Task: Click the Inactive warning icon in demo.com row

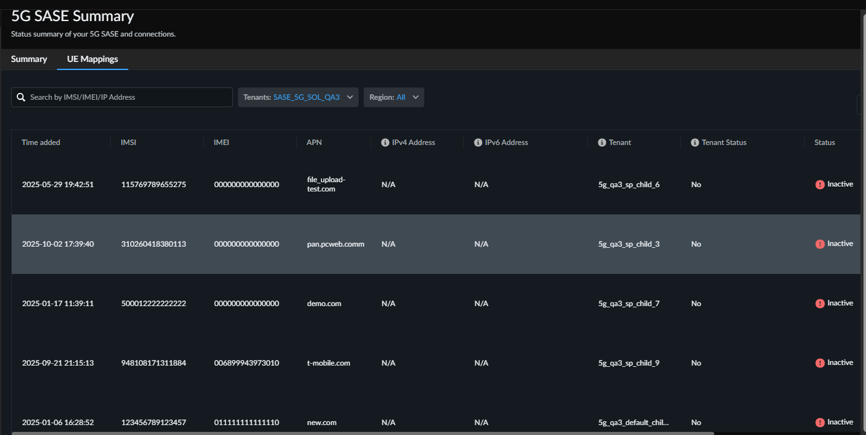Action: (820, 304)
